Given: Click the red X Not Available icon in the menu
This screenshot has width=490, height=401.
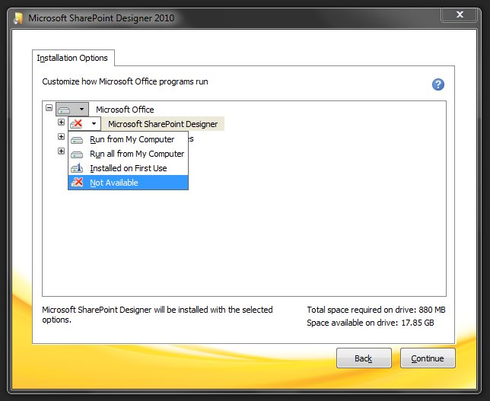Looking at the screenshot, I should tap(77, 182).
